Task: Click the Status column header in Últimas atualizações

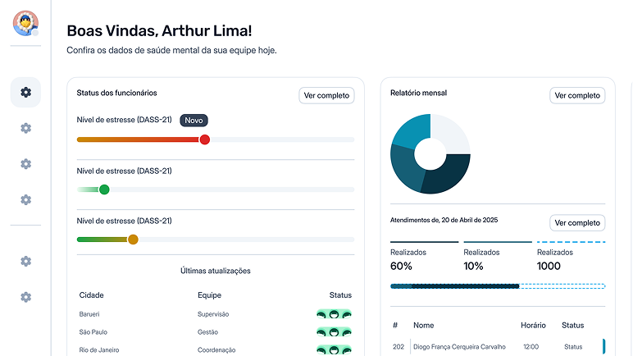Action: click(x=340, y=295)
